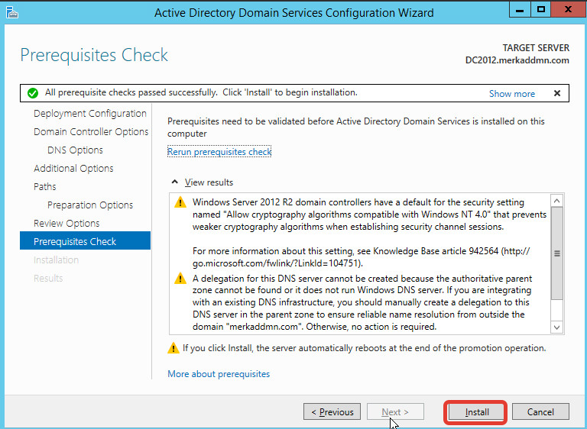Go back with Previous button
The height and width of the screenshot is (429, 587).
click(x=332, y=411)
